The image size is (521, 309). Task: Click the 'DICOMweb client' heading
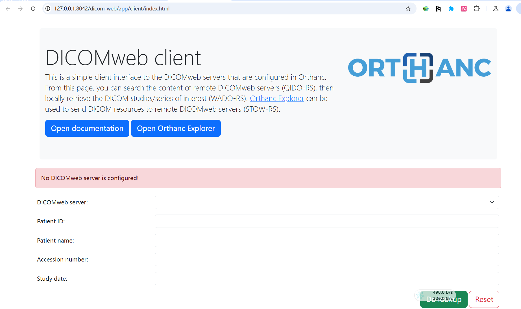123,58
